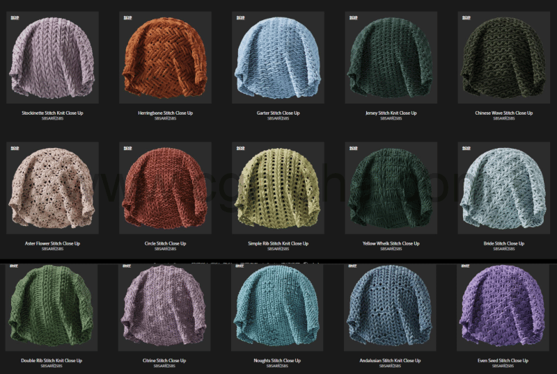Click the SBSAR format line under Yellow Whelk

click(391, 249)
